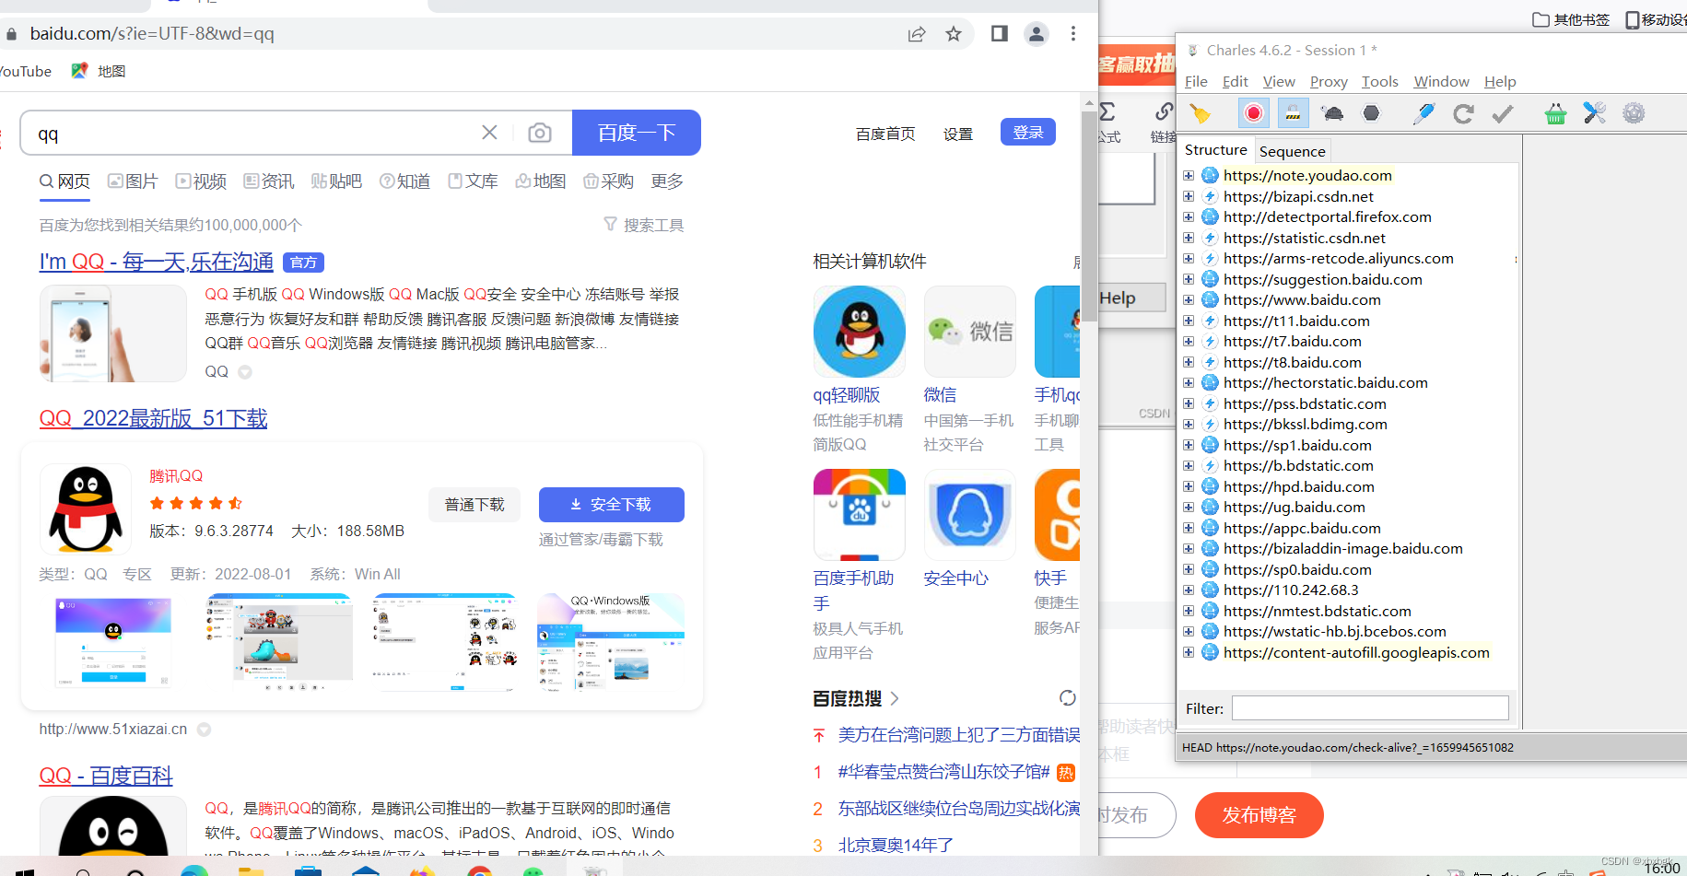
Task: Select the 视频 tab on Baidu results
Action: [201, 181]
